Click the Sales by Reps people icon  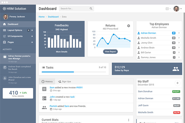point(176,69)
